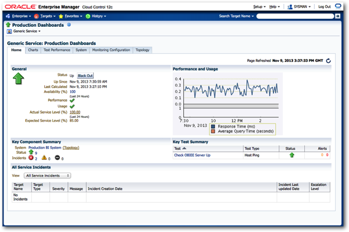349x232 pixels.
Task: Open the Actual Service Level 100.00 link
Action: [75, 112]
